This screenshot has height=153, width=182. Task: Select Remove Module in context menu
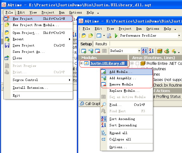[126, 84]
